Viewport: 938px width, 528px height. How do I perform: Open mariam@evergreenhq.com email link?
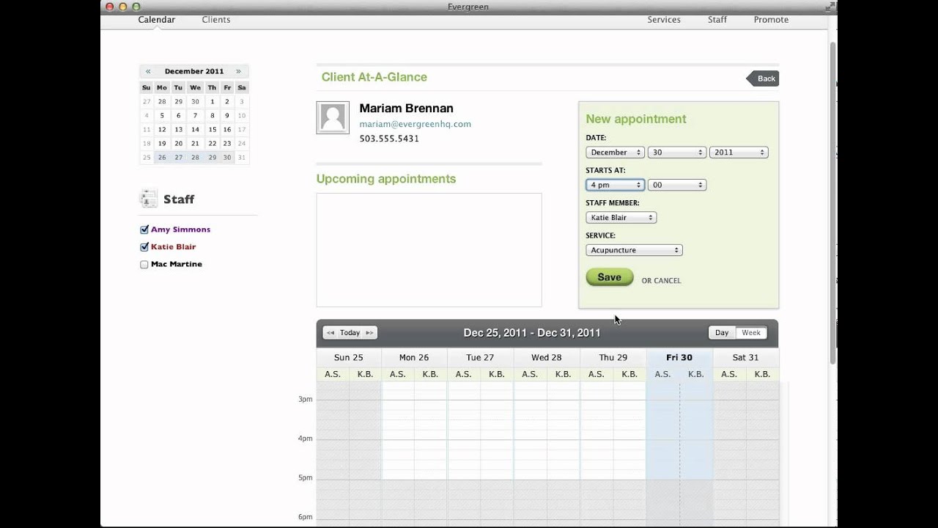(415, 124)
